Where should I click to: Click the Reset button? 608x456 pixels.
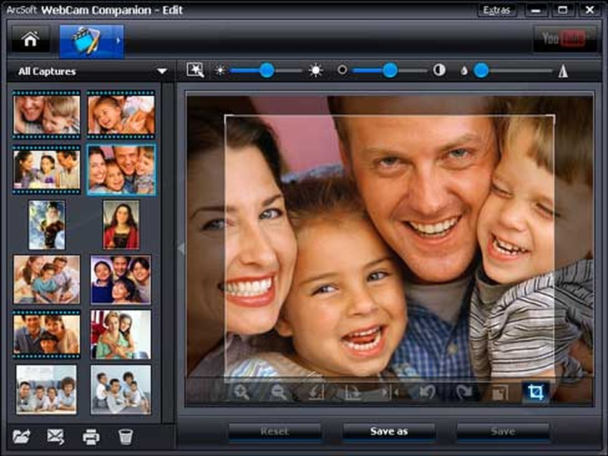(x=274, y=431)
